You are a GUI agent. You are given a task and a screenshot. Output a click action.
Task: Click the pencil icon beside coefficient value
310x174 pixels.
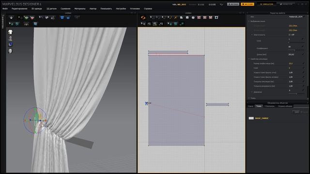click(303, 47)
